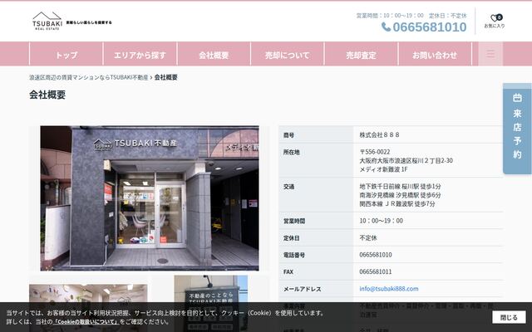Click 営業時間 row label in table
The image size is (532, 332).
pos(294,222)
